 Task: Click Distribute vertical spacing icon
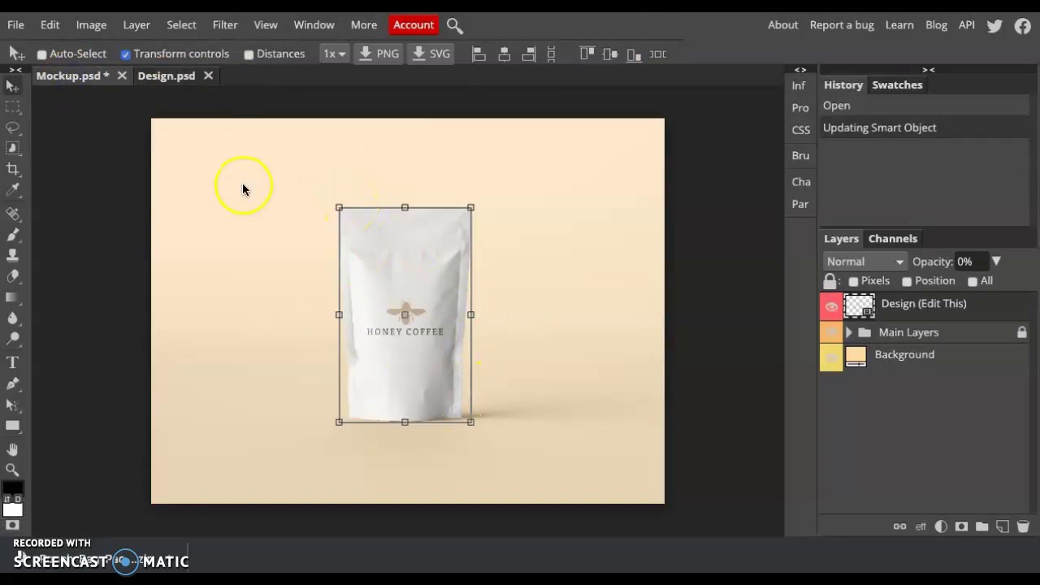pos(551,54)
